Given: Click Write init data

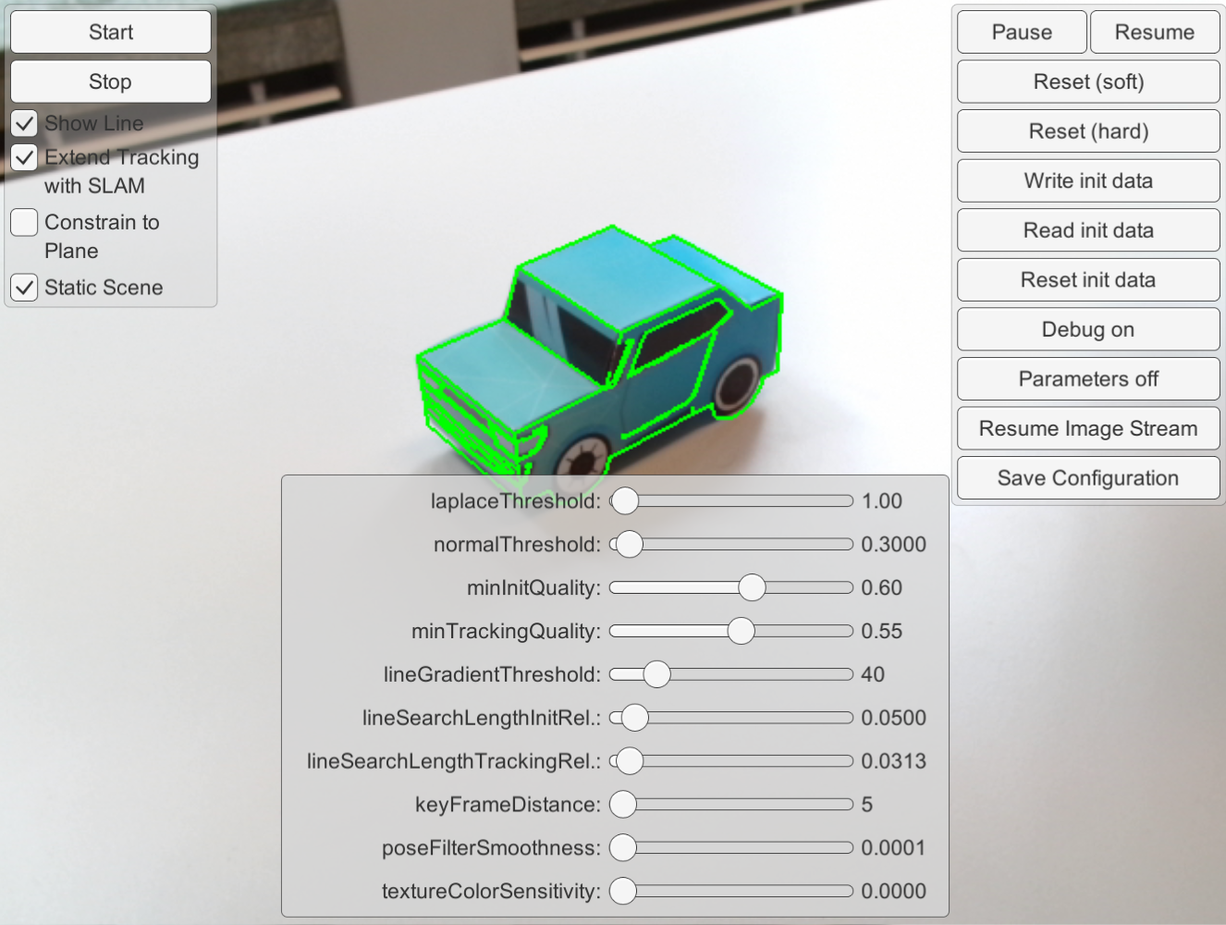Looking at the screenshot, I should tap(1088, 181).
